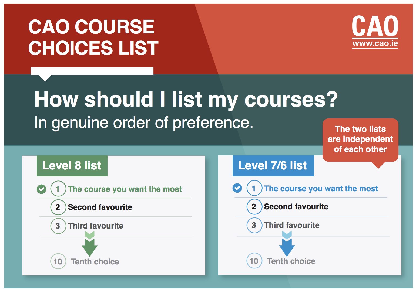Open the www.cao.ie link
416x293 pixels.
[x=375, y=43]
